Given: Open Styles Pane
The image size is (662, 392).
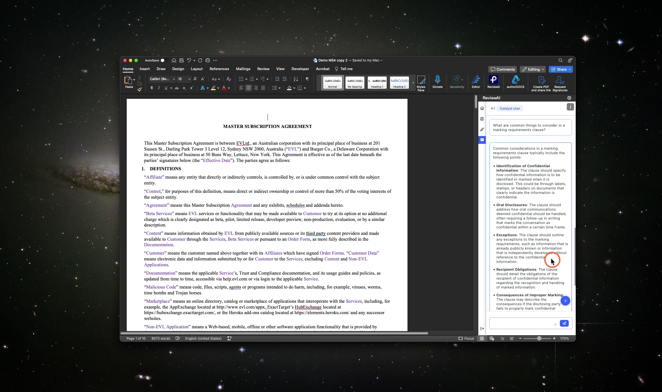Looking at the screenshot, I should [421, 83].
